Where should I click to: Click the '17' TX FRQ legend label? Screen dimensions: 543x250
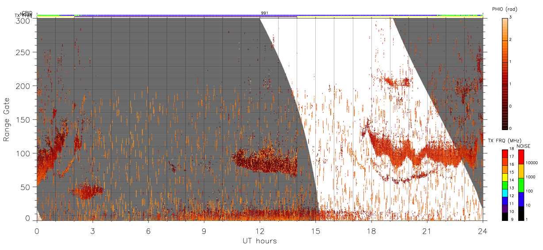pos(512,156)
